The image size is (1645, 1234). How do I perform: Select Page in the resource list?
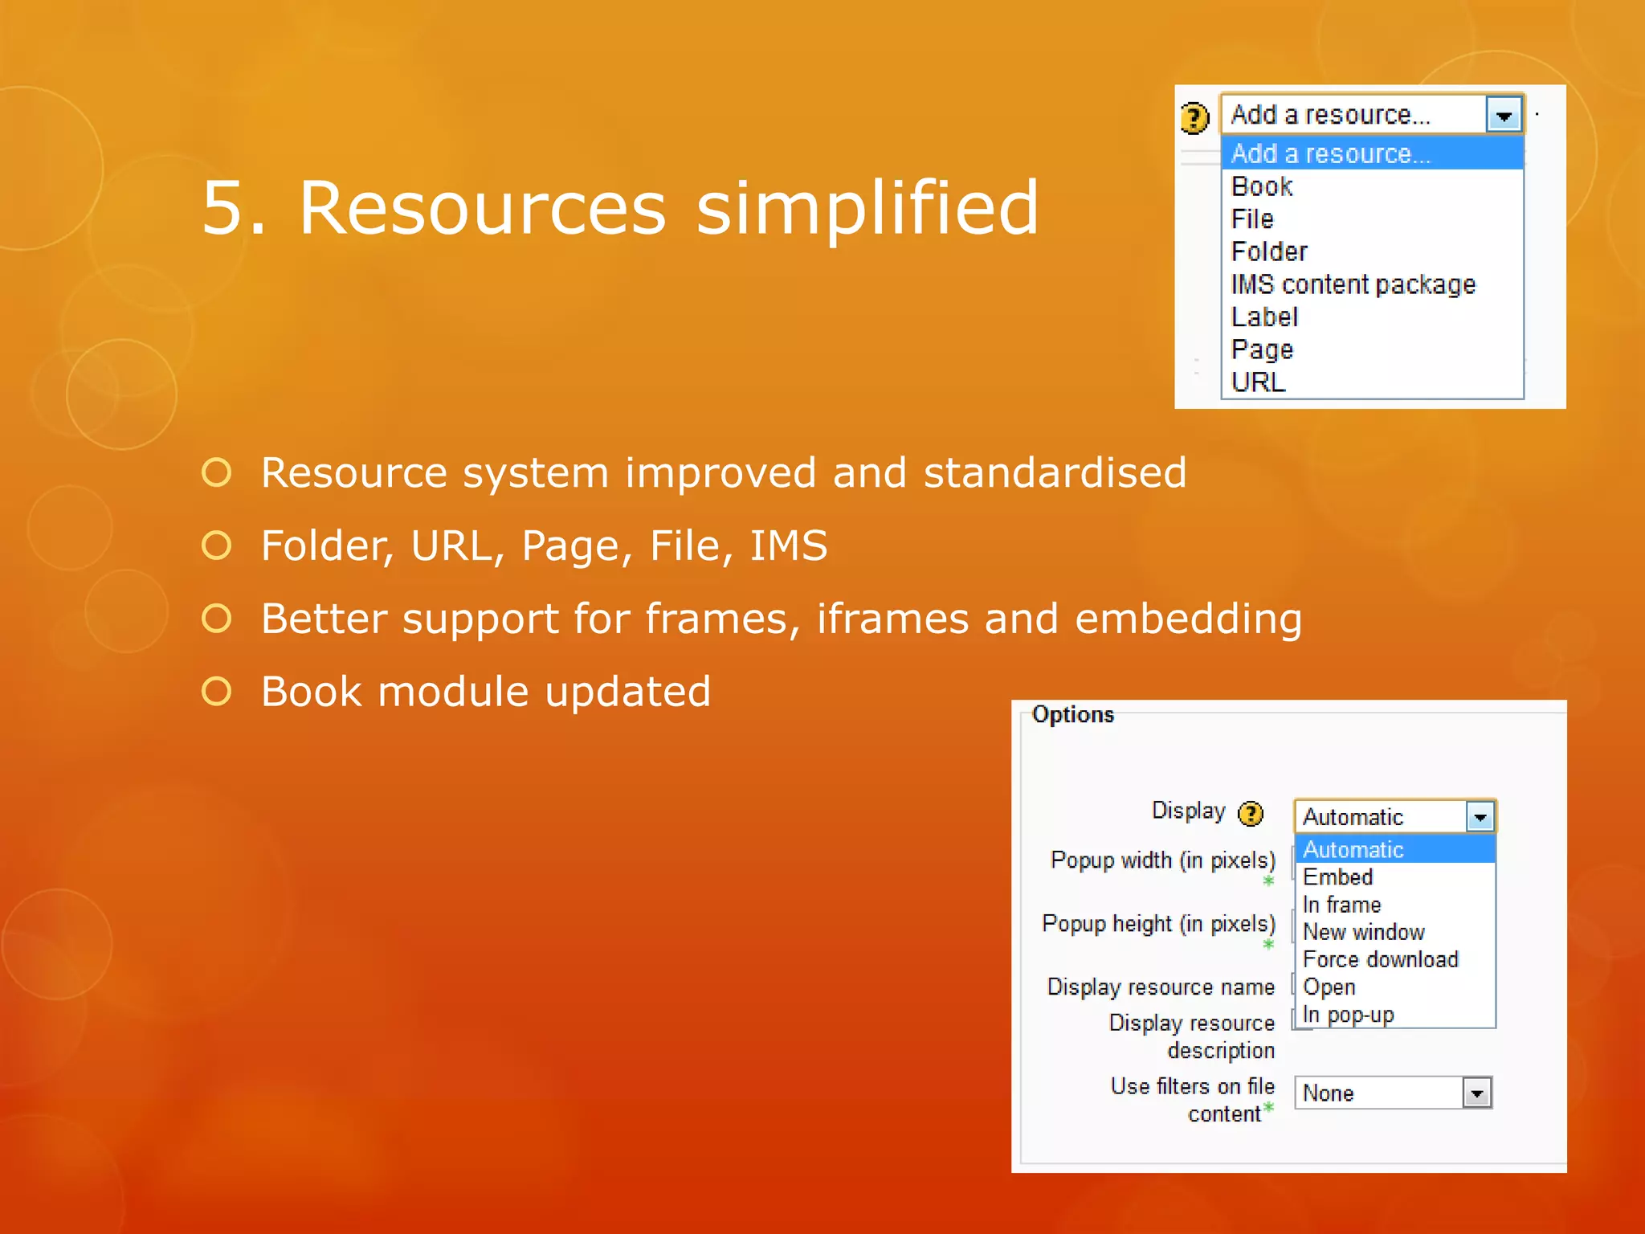[1372, 349]
